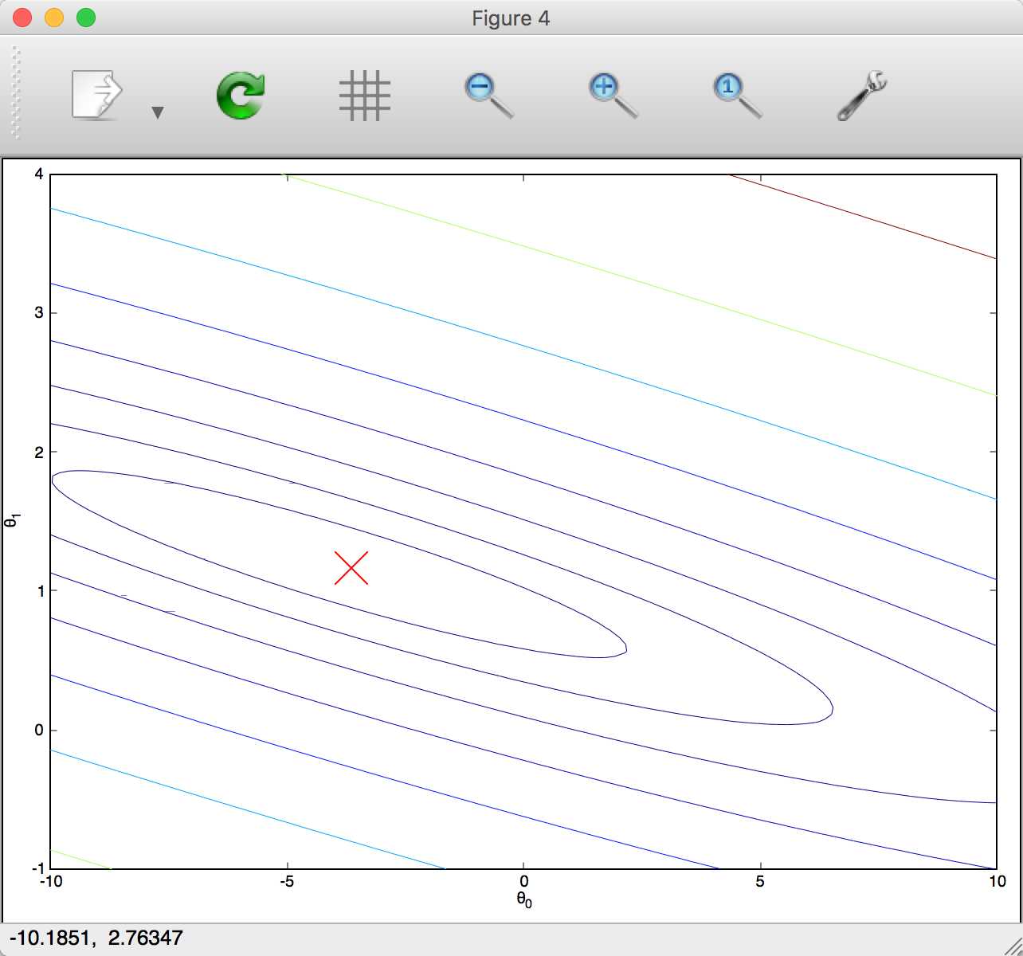The image size is (1023, 956).
Task: Click the x-axis tick label 5
Action: [x=760, y=881]
